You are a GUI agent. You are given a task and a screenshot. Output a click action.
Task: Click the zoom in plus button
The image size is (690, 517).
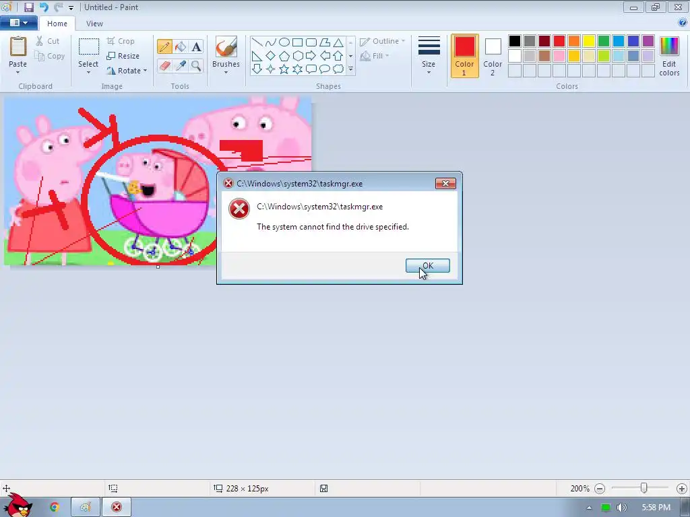682,489
